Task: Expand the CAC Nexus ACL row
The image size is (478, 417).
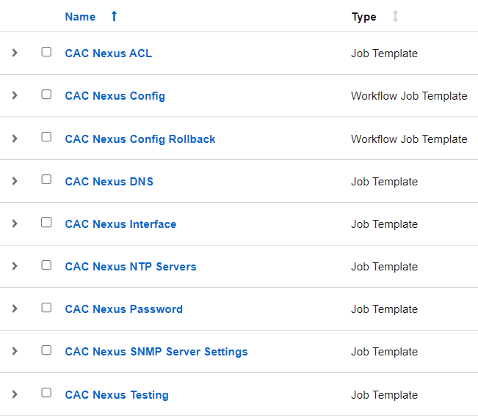Action: (15, 53)
